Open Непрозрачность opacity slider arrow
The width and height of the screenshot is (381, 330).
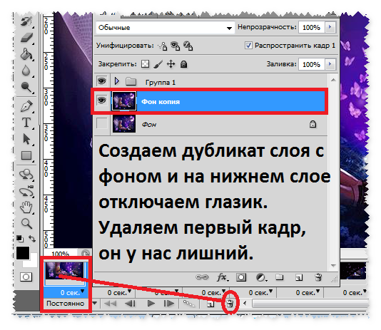pyautogui.click(x=330, y=27)
